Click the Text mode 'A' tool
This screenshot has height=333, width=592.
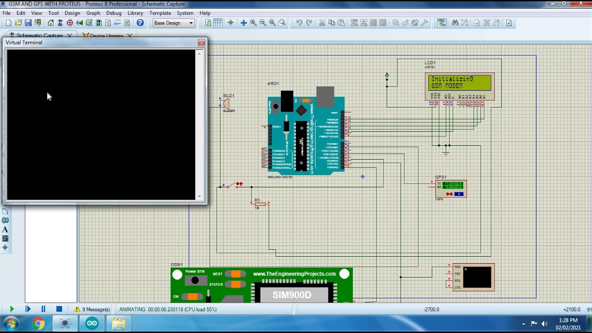click(5, 229)
